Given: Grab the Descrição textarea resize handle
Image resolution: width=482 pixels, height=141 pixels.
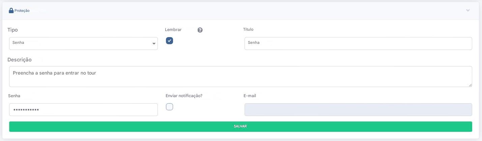Looking at the screenshot, I should [470, 85].
